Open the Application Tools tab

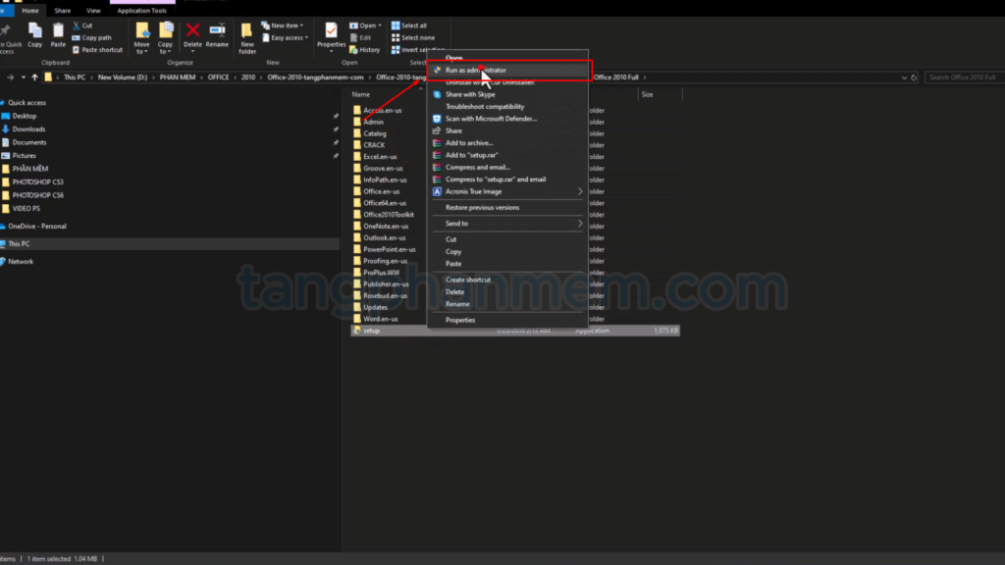(x=141, y=10)
